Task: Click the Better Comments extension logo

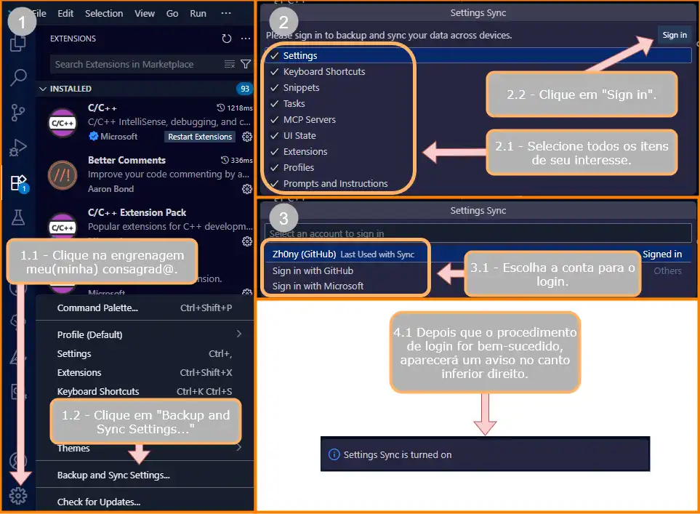Action: click(x=63, y=175)
